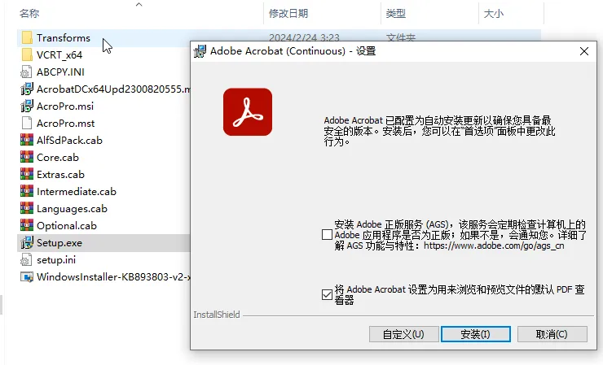Close the Adobe Acrobat setup dialog
The image size is (603, 365).
click(584, 51)
